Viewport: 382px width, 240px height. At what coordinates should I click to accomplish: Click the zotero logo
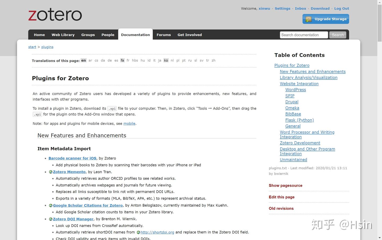click(55, 15)
